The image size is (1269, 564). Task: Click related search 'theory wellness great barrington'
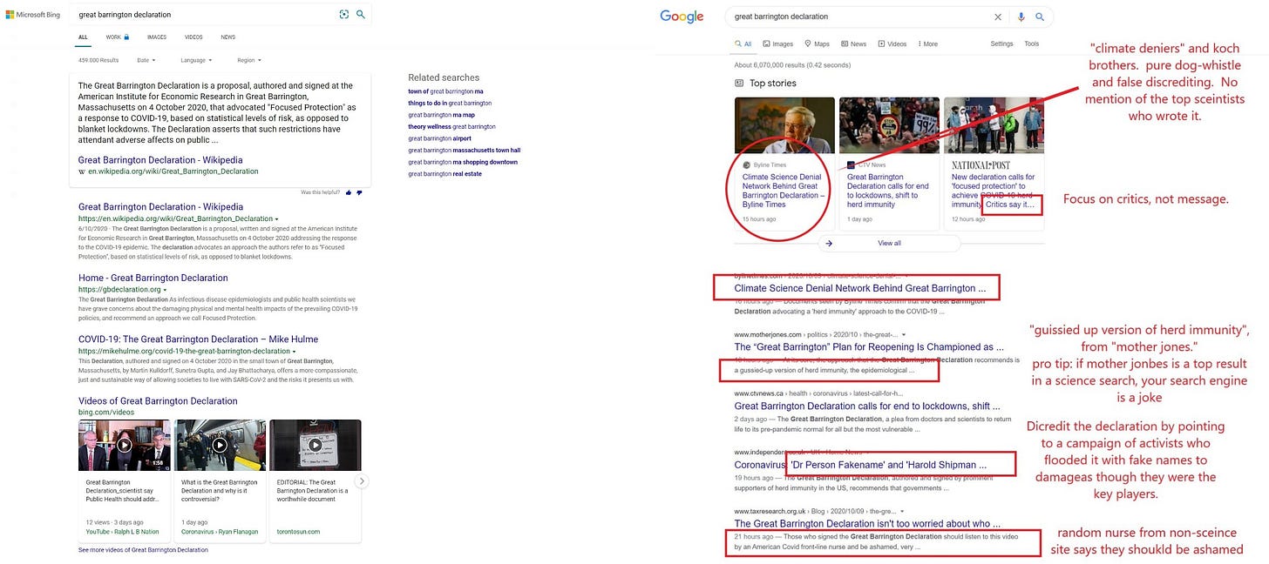click(x=451, y=126)
